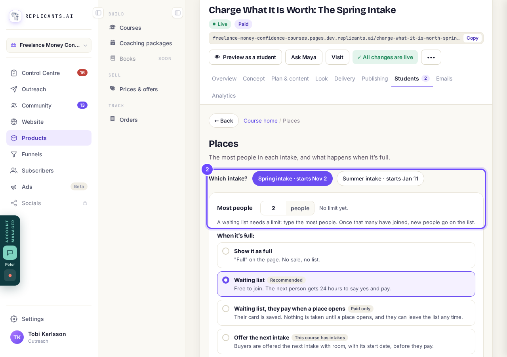
Task: Open Courses graduation-cap icon
Action: point(113,27)
